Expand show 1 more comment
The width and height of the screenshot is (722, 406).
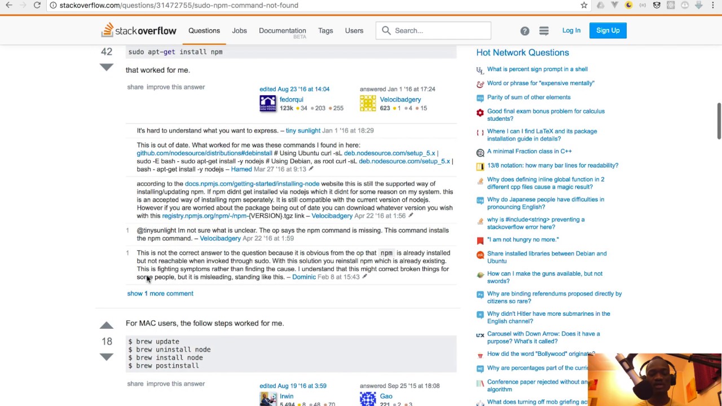(160, 293)
